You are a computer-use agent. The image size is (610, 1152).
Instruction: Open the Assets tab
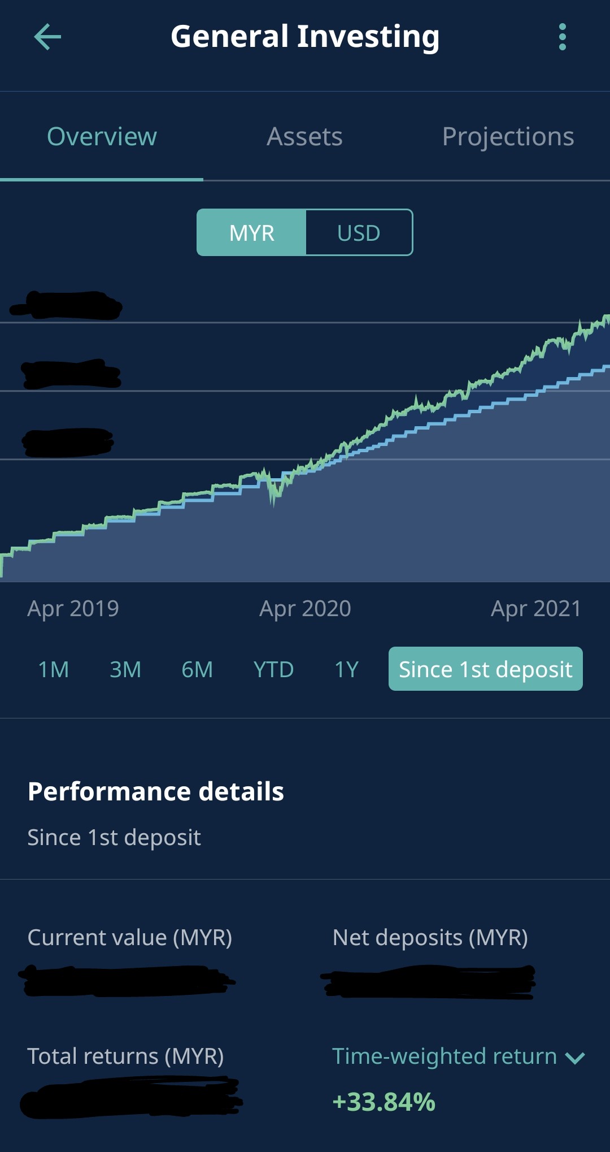[x=305, y=136]
